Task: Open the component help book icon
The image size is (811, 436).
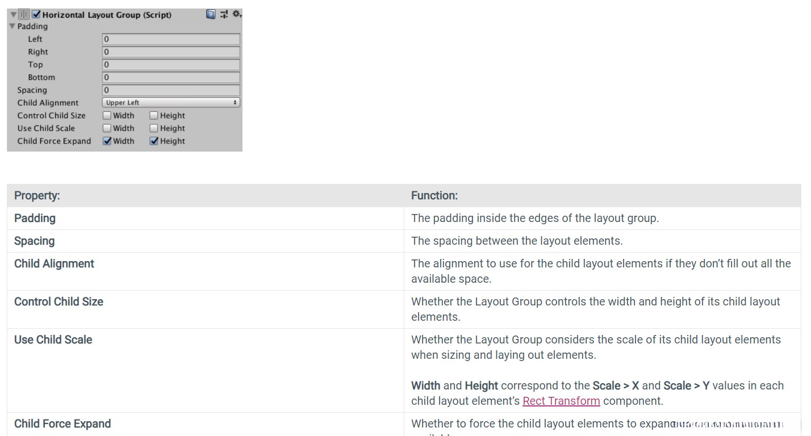Action: pos(211,14)
